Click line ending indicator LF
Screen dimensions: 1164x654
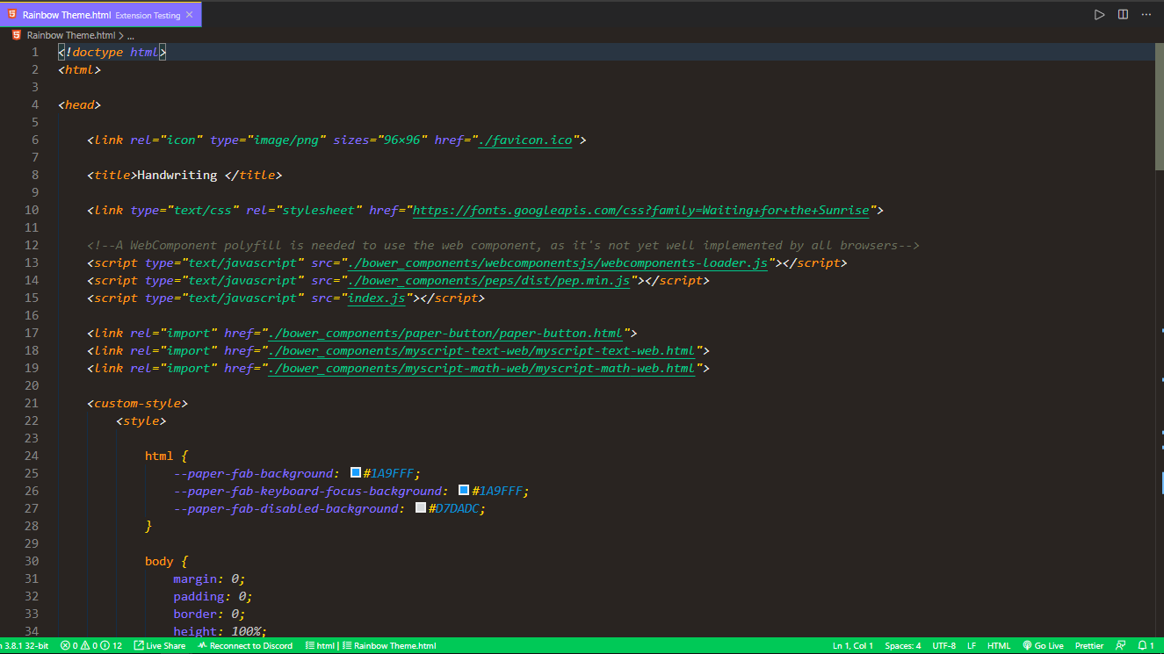coord(972,644)
